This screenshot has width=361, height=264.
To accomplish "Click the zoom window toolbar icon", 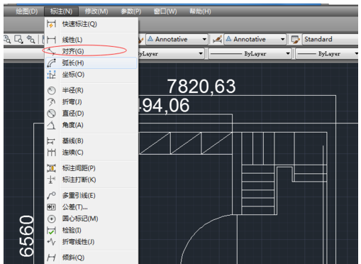I will click(18, 39).
